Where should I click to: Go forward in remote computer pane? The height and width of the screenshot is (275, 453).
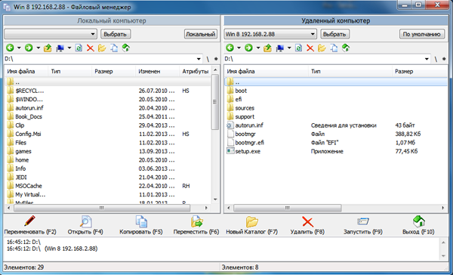248,48
